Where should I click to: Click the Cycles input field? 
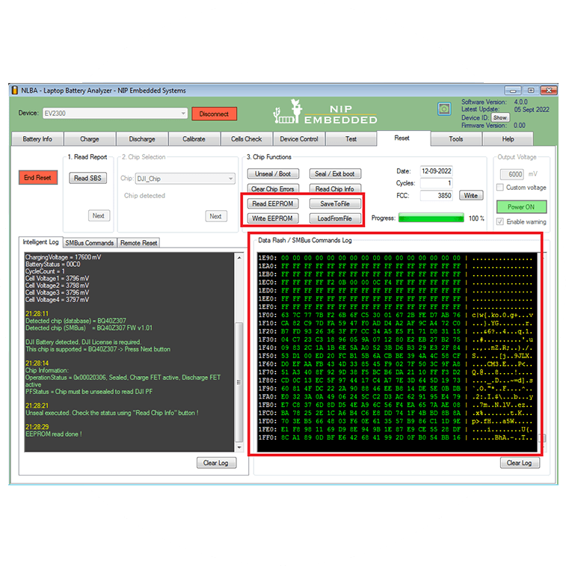point(437,183)
